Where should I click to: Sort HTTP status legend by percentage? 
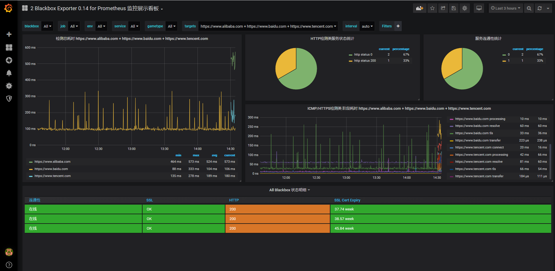click(401, 49)
